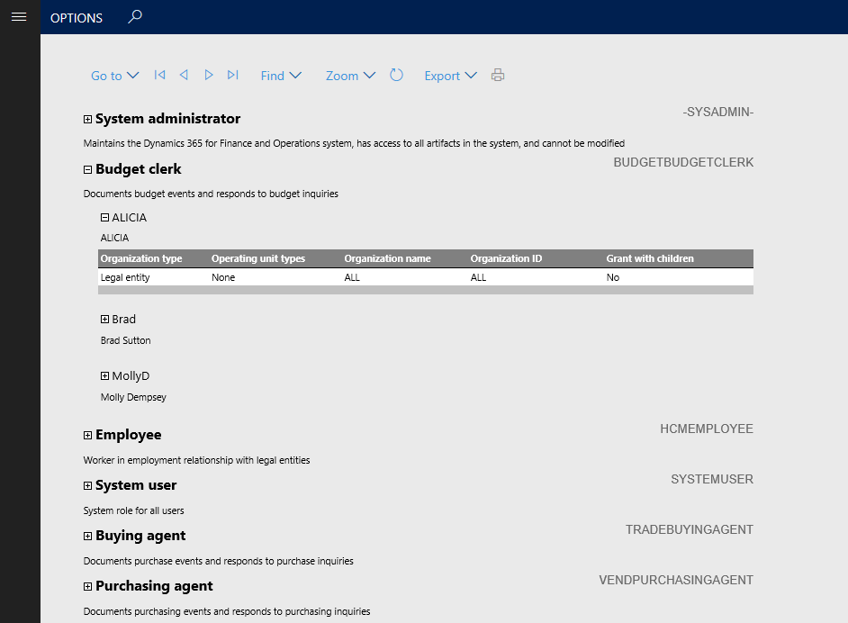This screenshot has height=623, width=848.
Task: Open the OPTIONS menu
Action: click(x=77, y=17)
